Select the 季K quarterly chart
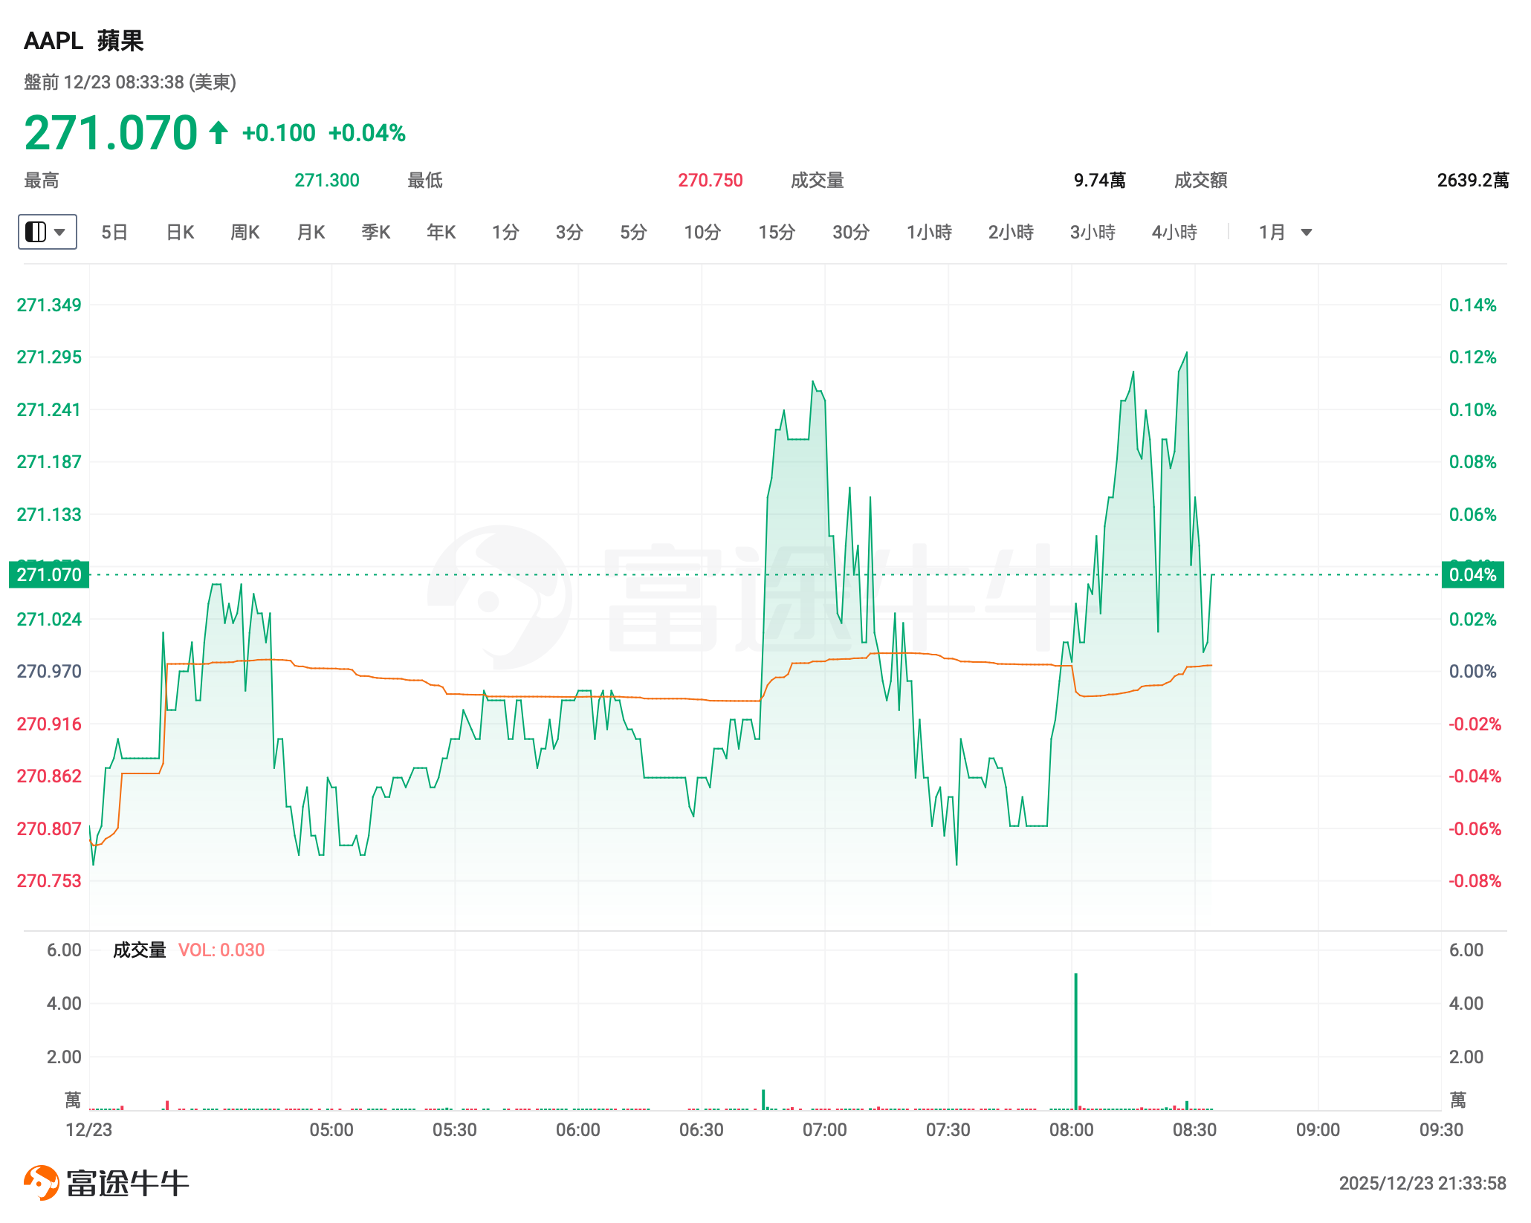 coord(375,233)
